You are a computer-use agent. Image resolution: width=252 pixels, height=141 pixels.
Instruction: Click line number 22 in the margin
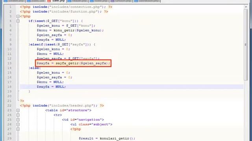[9, 105]
